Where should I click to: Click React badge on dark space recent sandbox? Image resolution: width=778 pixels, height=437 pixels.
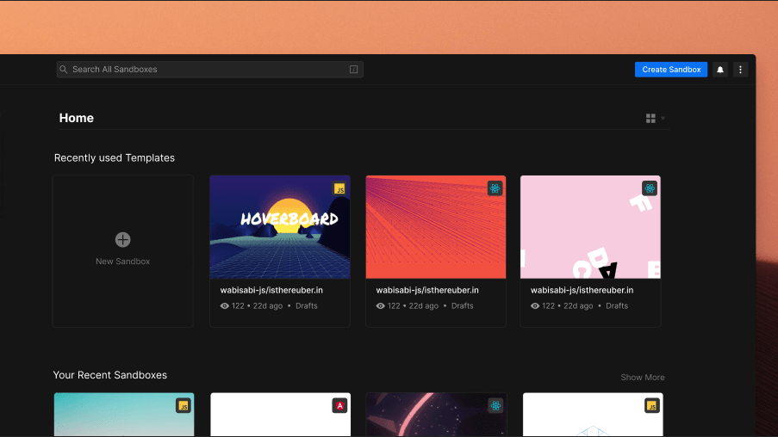click(x=495, y=405)
